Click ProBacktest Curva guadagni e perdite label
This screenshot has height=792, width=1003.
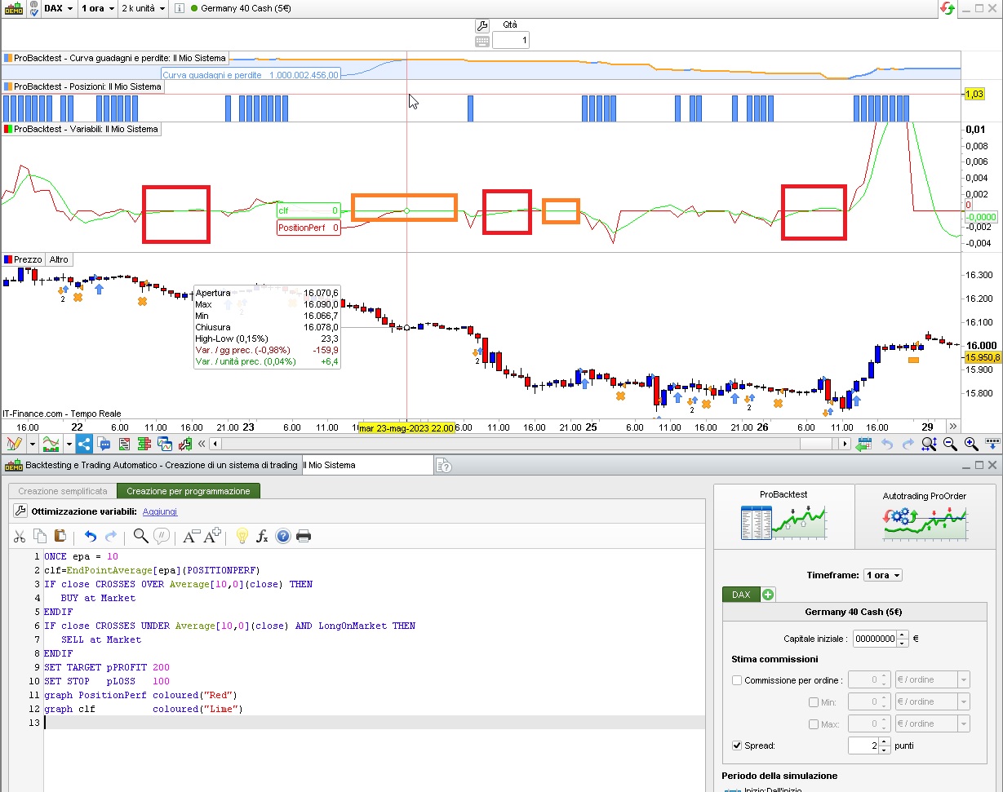click(x=115, y=59)
